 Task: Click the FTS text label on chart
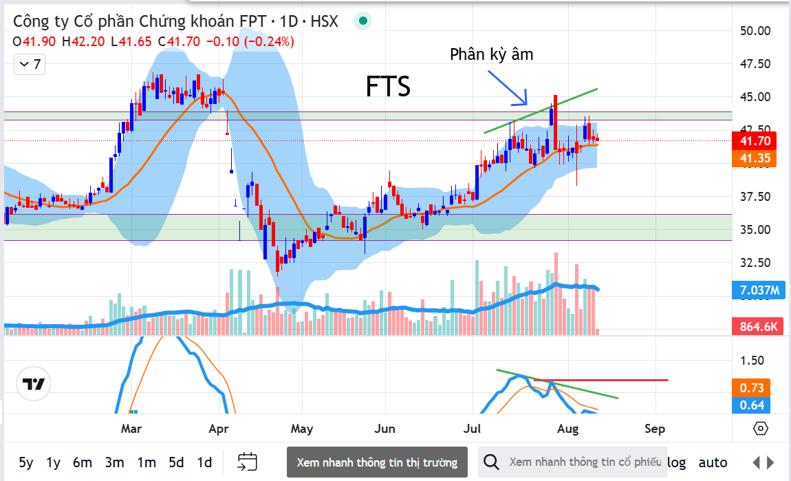[388, 86]
